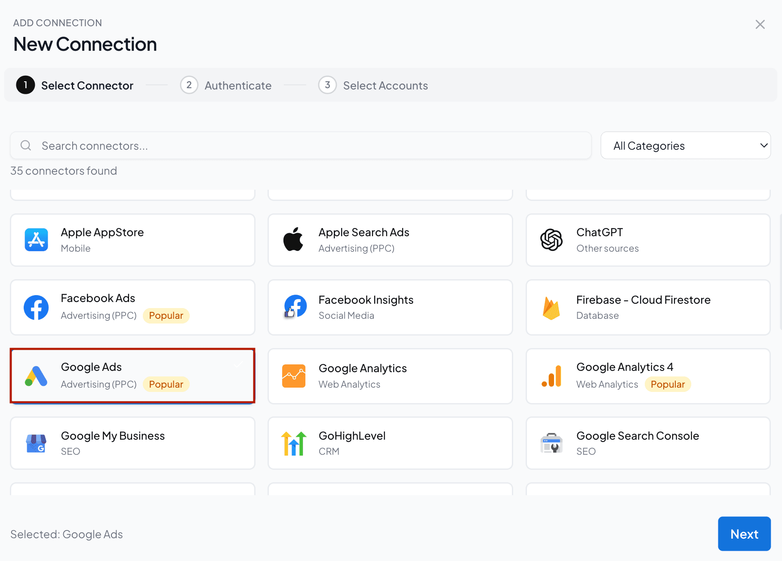Select the Google Search Console connector name

[637, 436]
